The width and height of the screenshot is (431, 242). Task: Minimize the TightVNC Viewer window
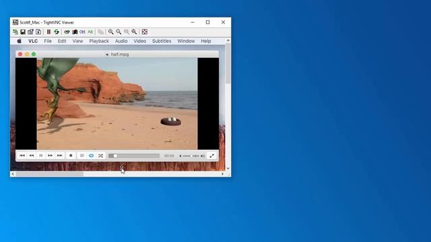[x=193, y=22]
